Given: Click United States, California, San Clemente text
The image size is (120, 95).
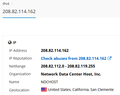Looking at the screenshot, I should tap(81, 90).
